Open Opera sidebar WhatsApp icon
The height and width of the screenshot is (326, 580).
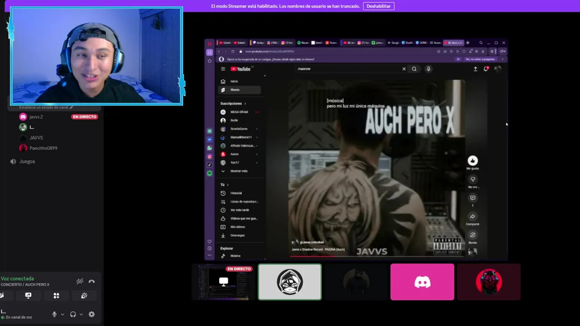(x=209, y=148)
